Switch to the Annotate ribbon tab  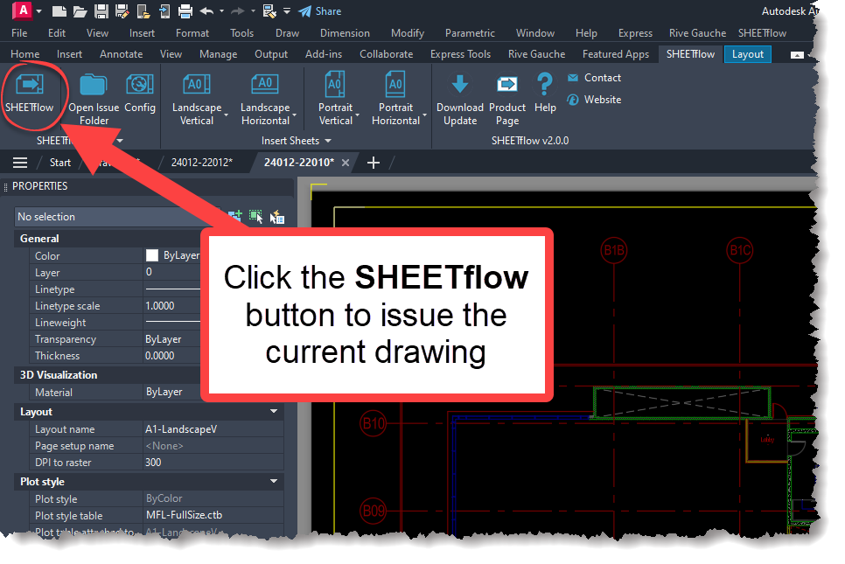tap(121, 54)
